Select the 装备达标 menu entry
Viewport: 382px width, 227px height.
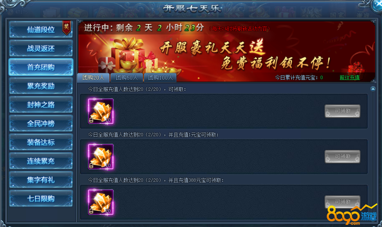tap(41, 142)
